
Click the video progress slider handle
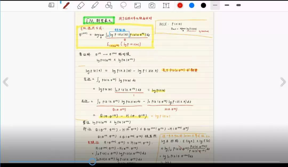click(x=92, y=162)
